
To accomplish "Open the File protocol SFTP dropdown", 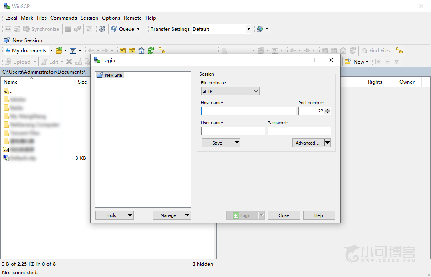I will pos(230,91).
